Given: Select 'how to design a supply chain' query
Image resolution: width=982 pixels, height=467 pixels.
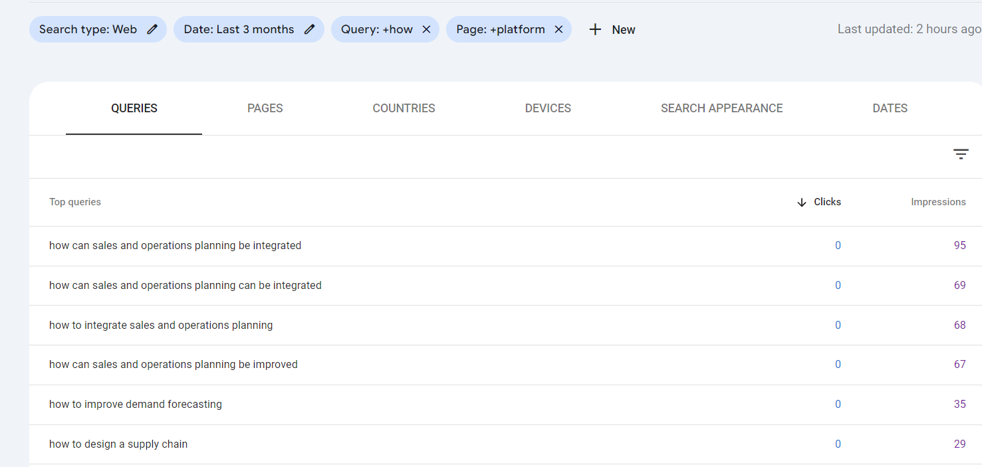Looking at the screenshot, I should point(118,444).
